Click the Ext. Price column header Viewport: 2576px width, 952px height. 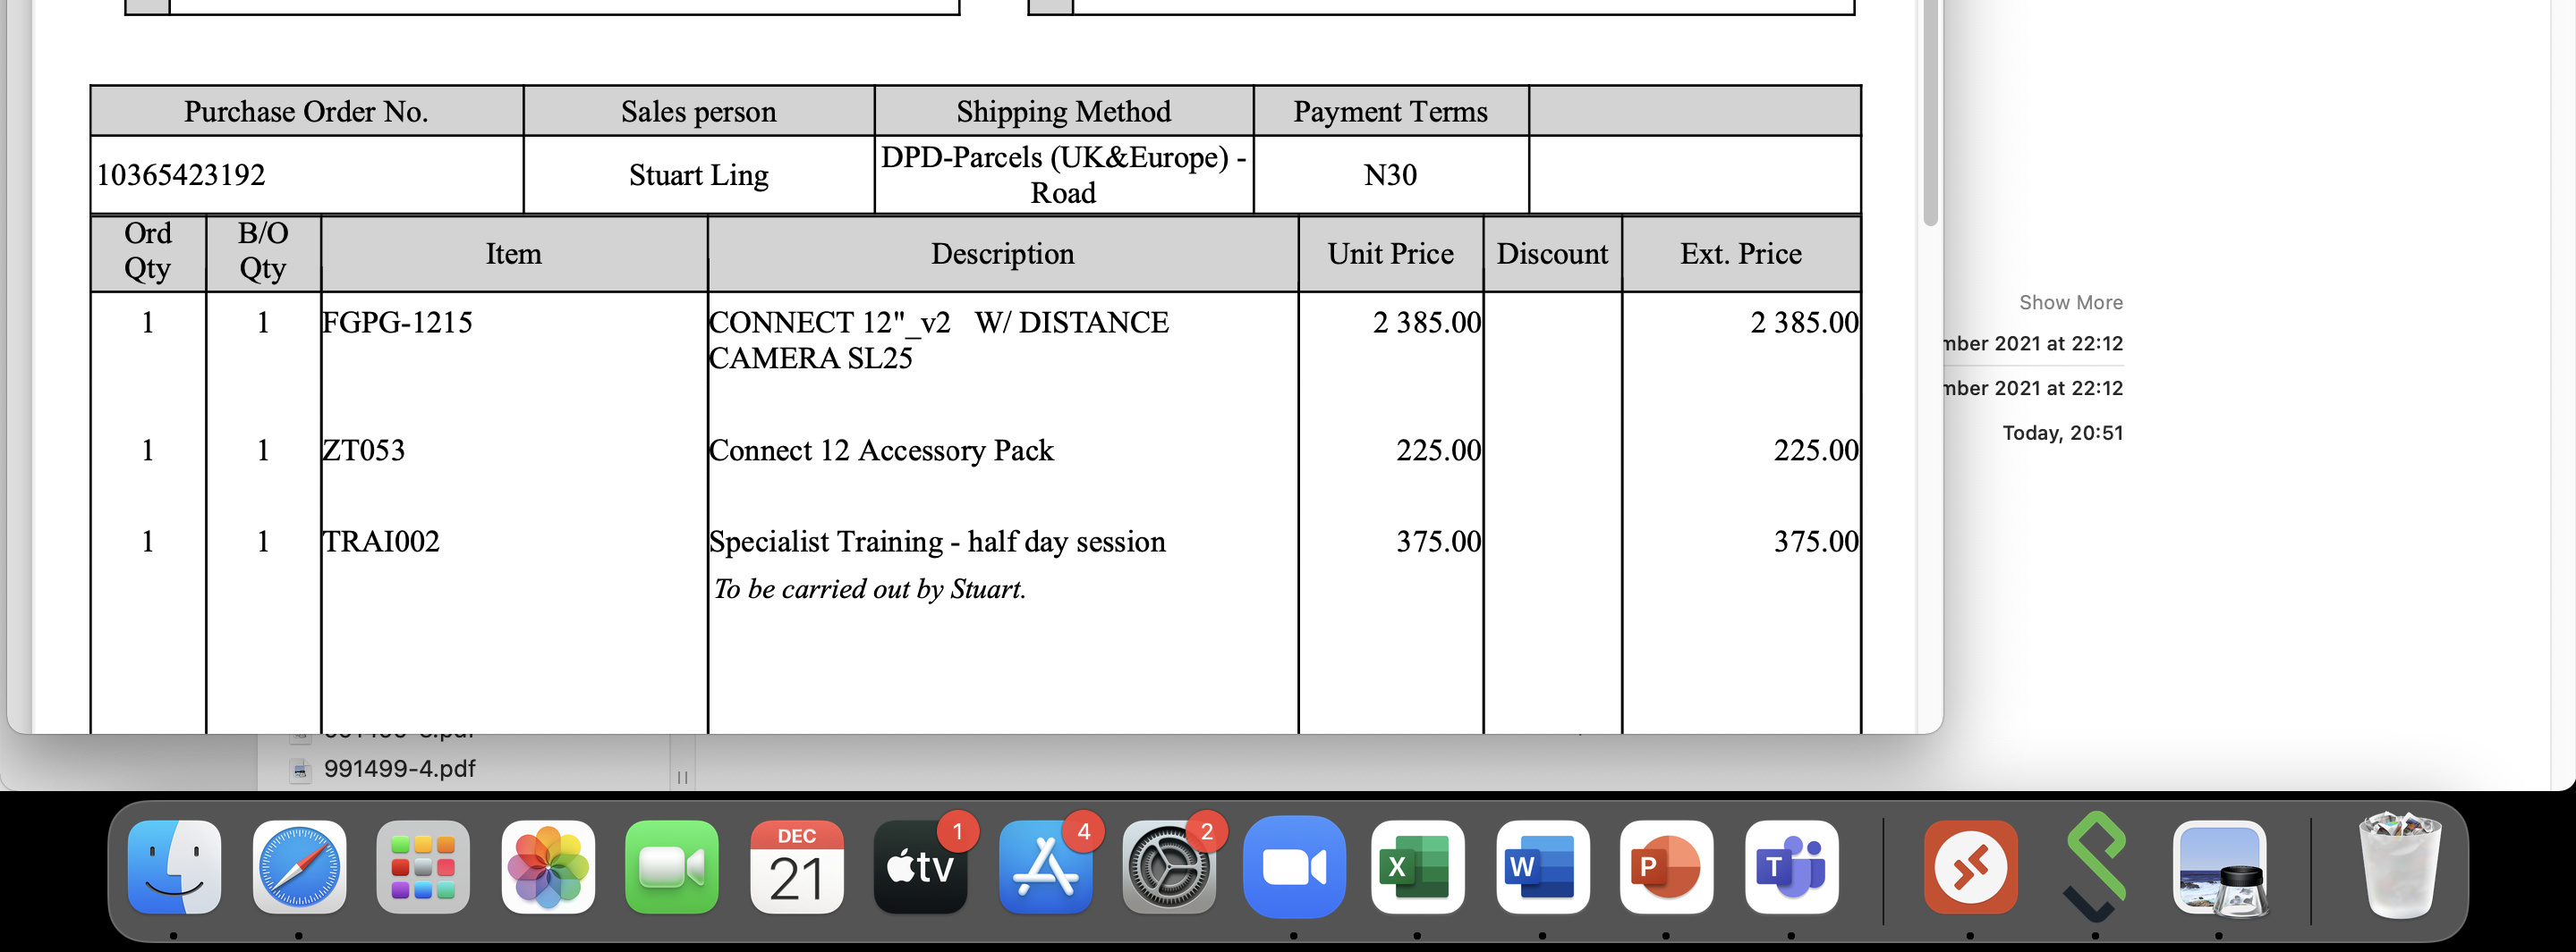tap(1740, 254)
